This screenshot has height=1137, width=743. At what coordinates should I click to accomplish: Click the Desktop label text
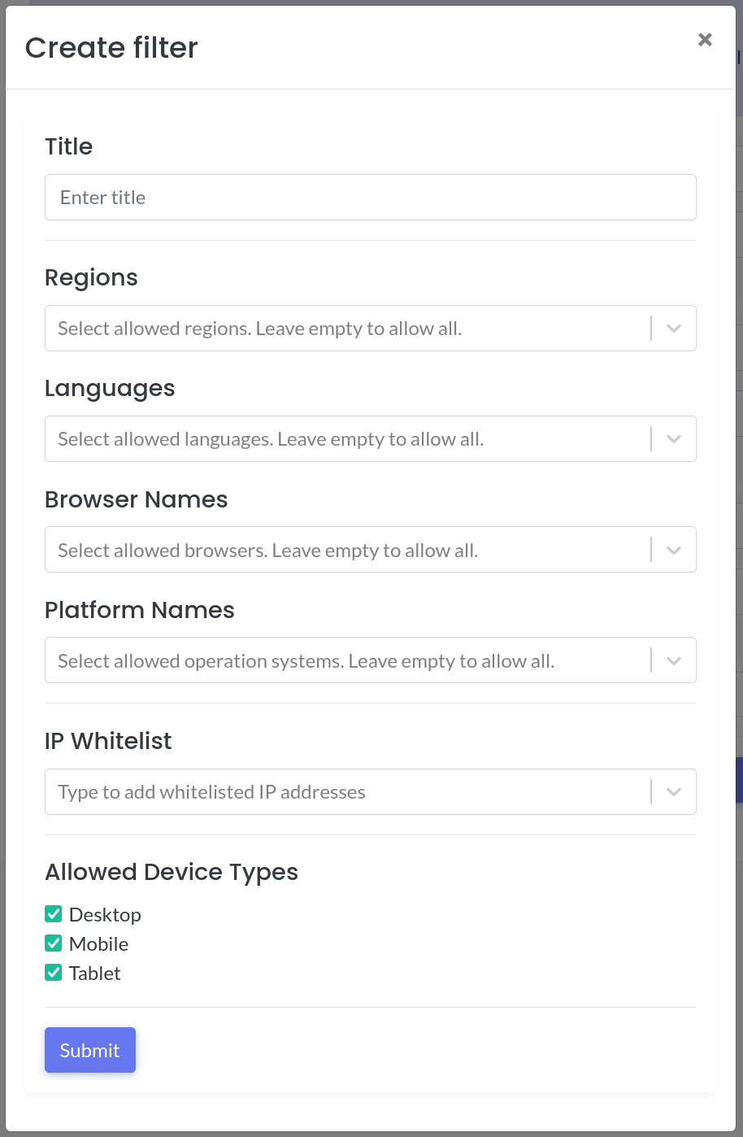tap(105, 915)
